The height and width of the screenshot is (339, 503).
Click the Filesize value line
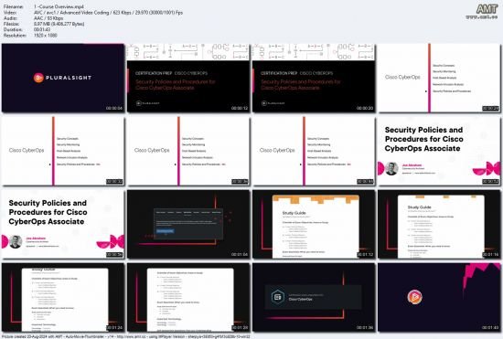tap(59, 24)
